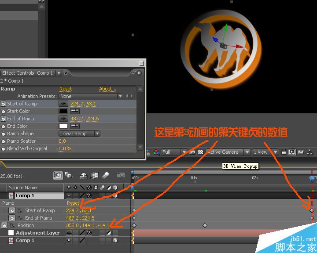Open Effect Controls tab dropdown arrow
Screen dimensions: 317x253
[x=59, y=73]
